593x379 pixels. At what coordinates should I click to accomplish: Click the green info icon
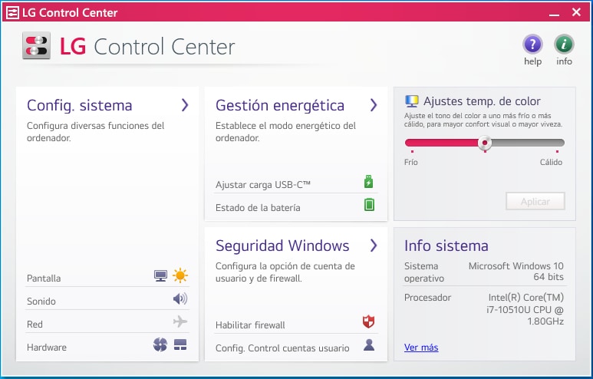click(564, 44)
